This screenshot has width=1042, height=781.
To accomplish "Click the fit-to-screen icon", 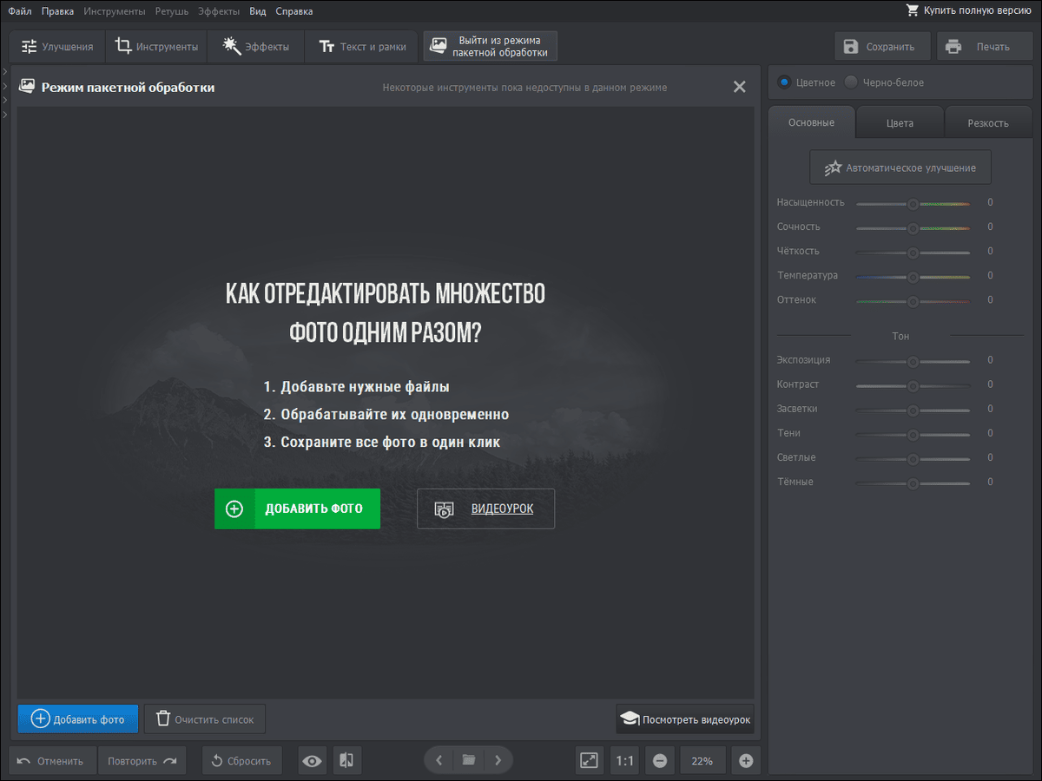I will tap(589, 761).
